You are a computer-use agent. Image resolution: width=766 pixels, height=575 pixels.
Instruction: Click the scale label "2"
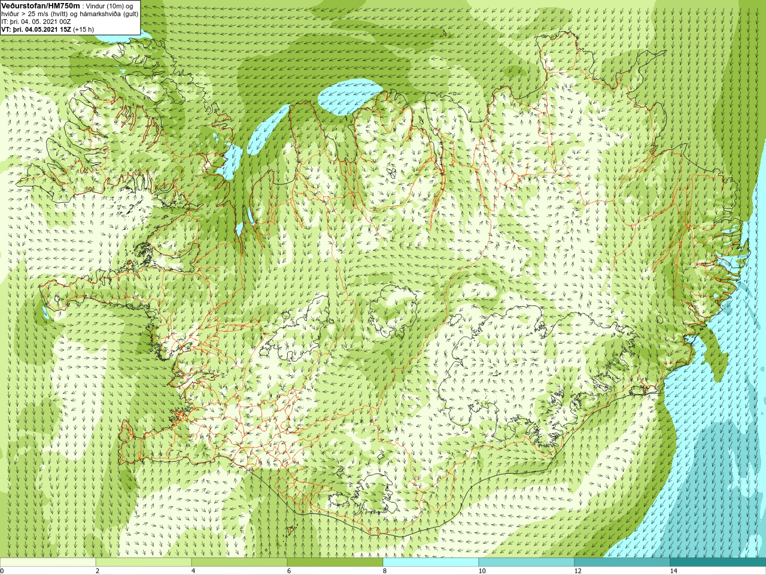pos(98,571)
